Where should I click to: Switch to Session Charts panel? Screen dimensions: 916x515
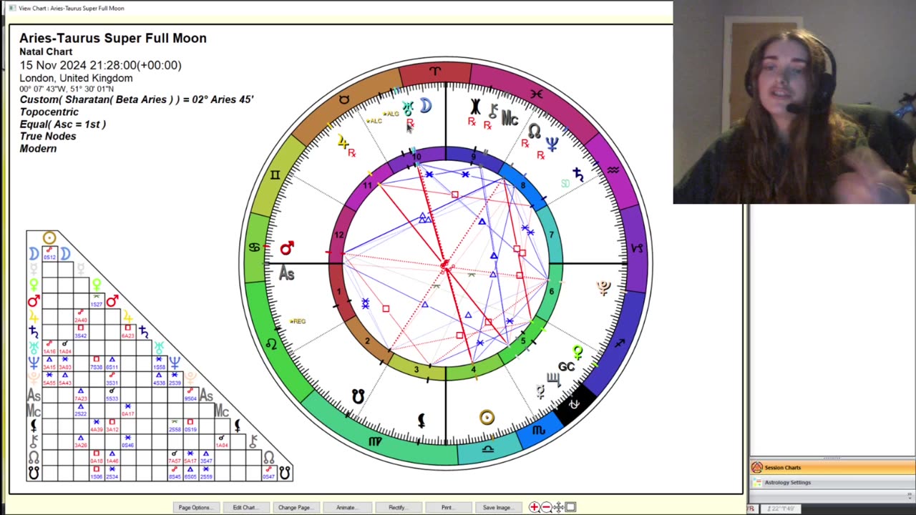coord(832,467)
